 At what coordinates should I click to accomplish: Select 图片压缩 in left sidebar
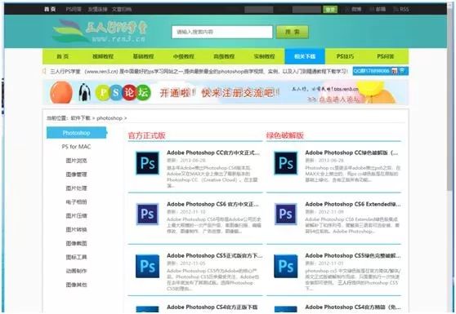point(76,215)
